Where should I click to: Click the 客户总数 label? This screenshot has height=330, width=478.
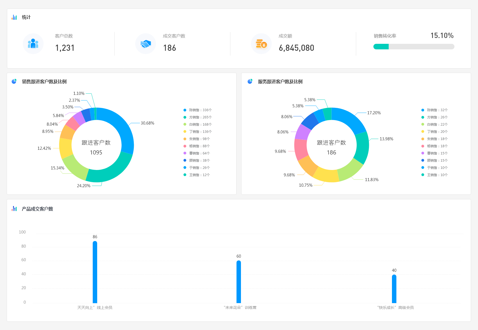pos(64,36)
